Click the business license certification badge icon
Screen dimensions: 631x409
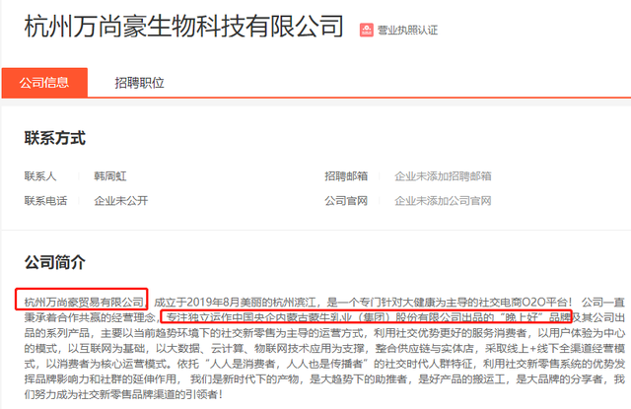tap(366, 31)
